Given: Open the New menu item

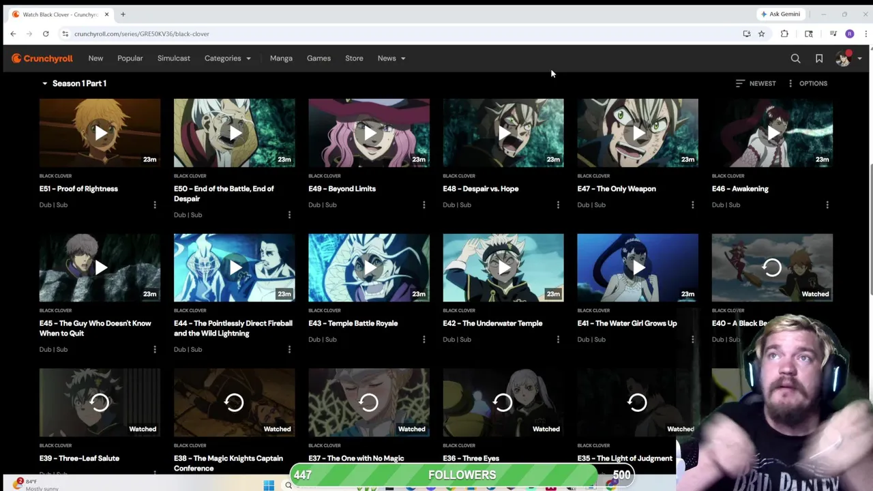Looking at the screenshot, I should click(x=95, y=59).
